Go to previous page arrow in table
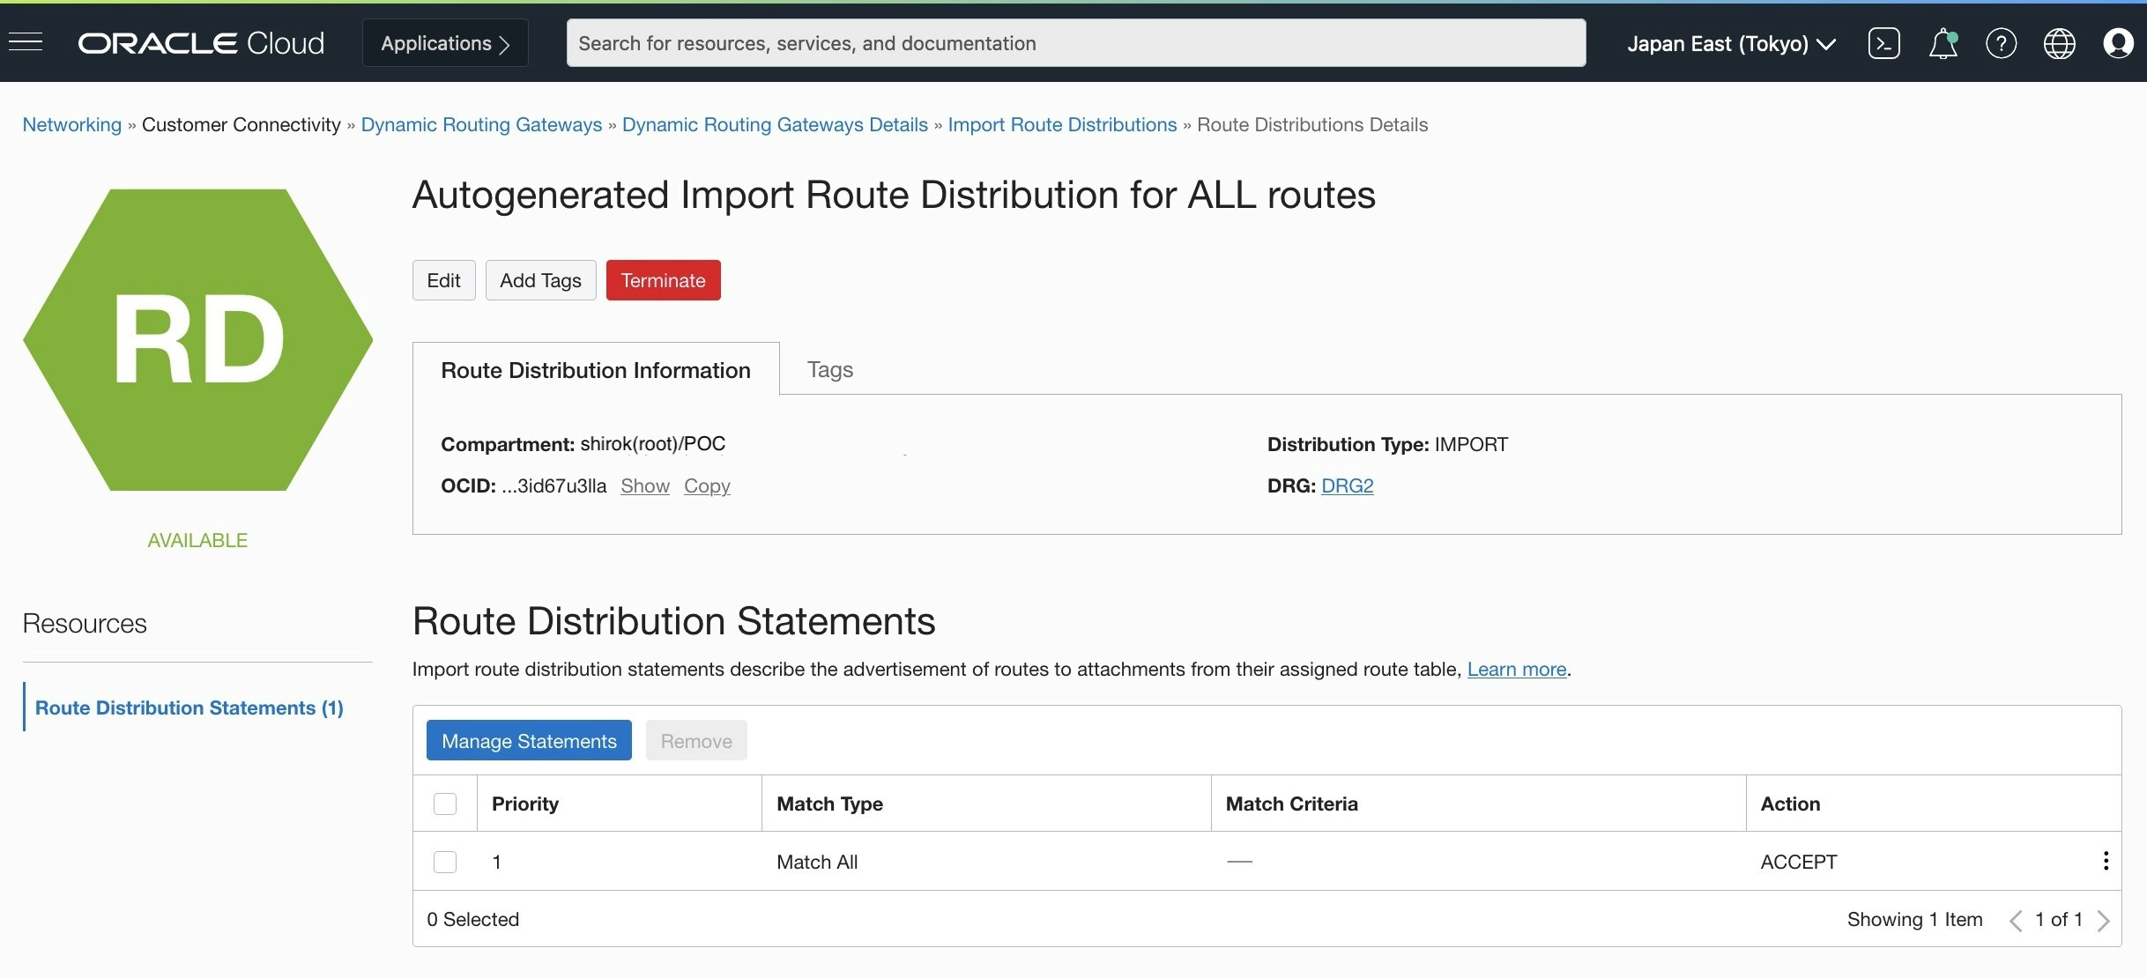 pyautogui.click(x=2015, y=920)
